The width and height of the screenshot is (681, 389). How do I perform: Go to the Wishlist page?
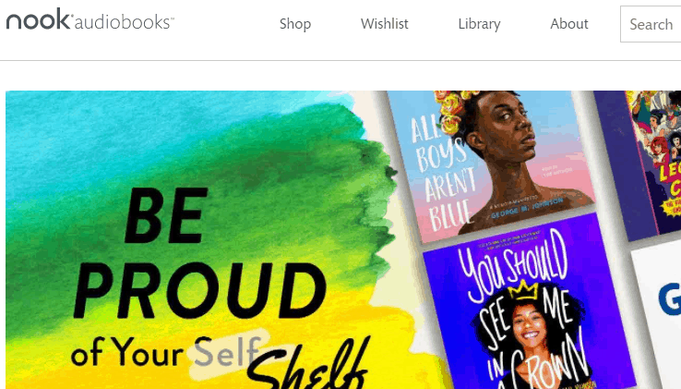[x=385, y=23]
